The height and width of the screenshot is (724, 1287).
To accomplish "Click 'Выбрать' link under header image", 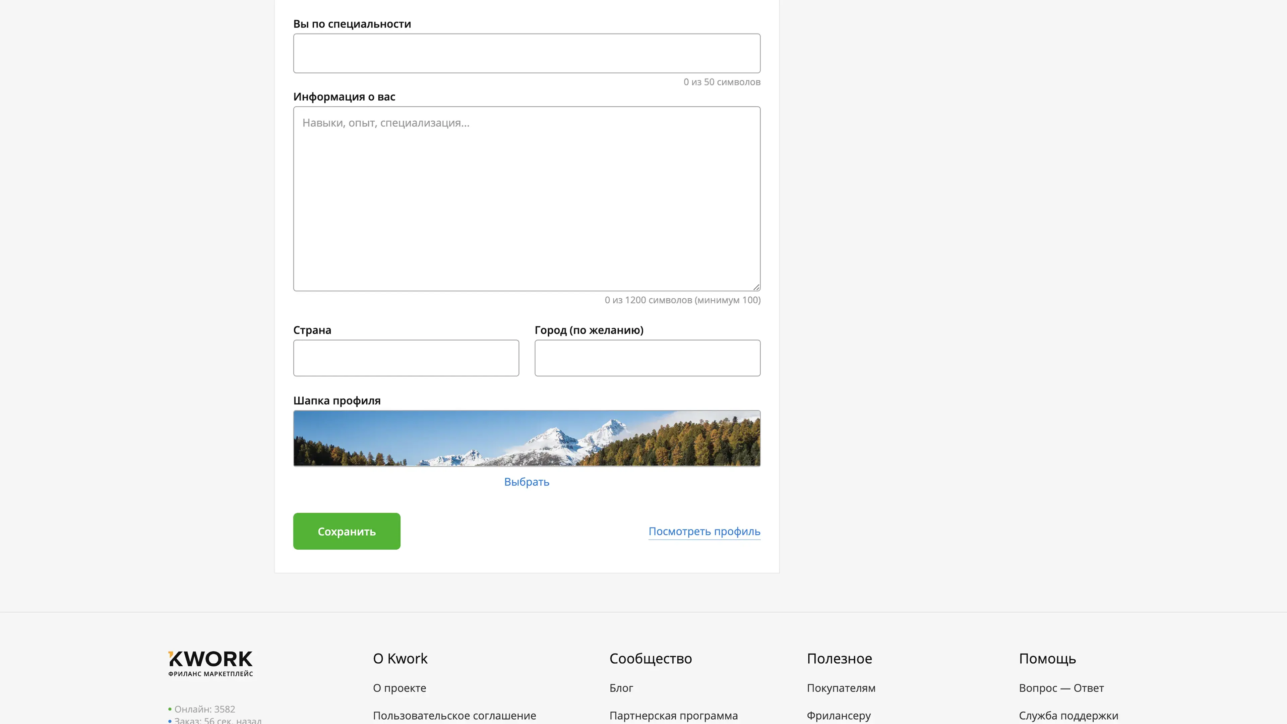I will click(x=527, y=482).
